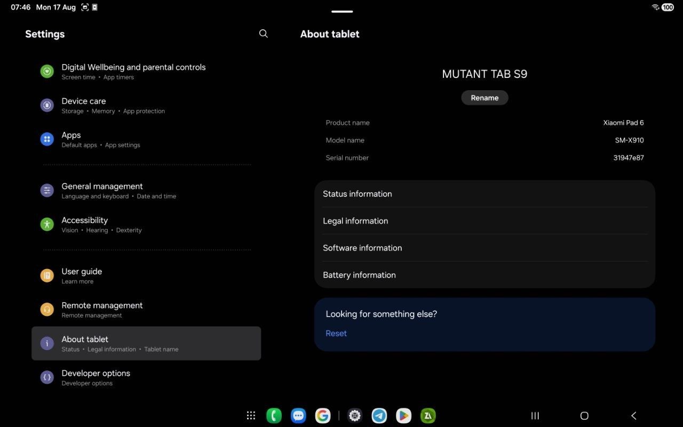Tap the About tablet page heading
The image size is (683, 427).
click(330, 34)
